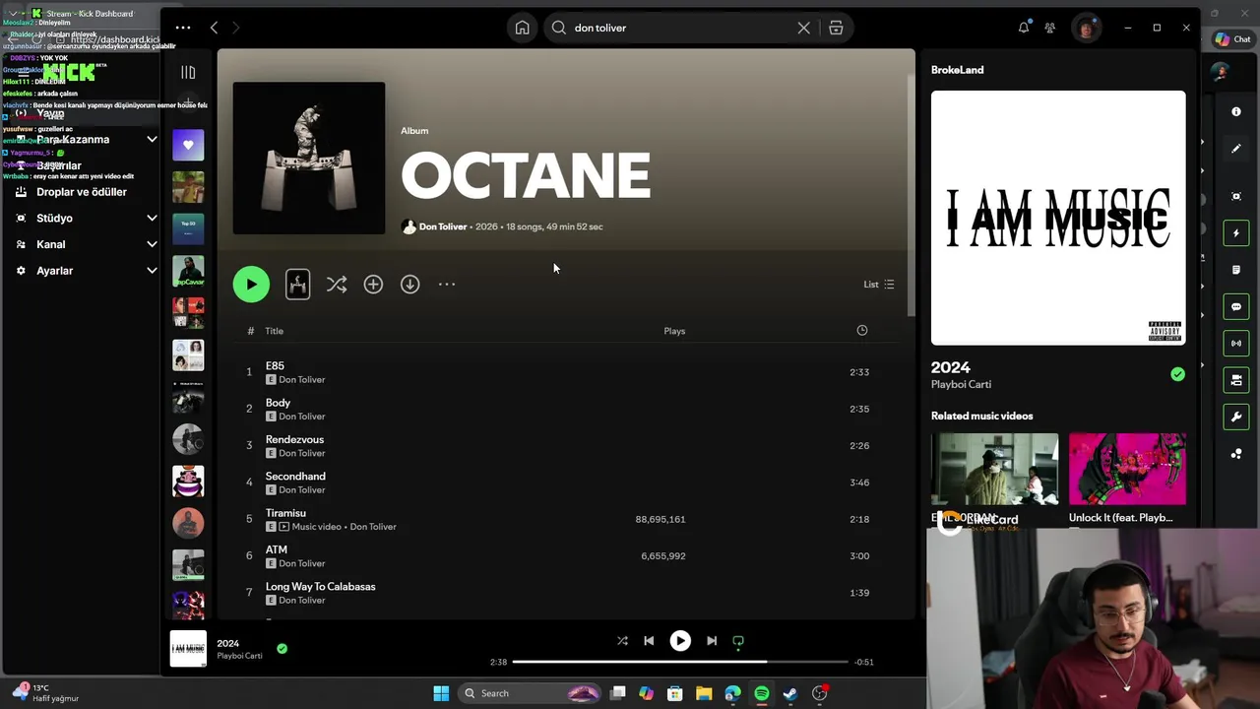Go to Spotify Home
This screenshot has width=1260, height=709.
(523, 28)
